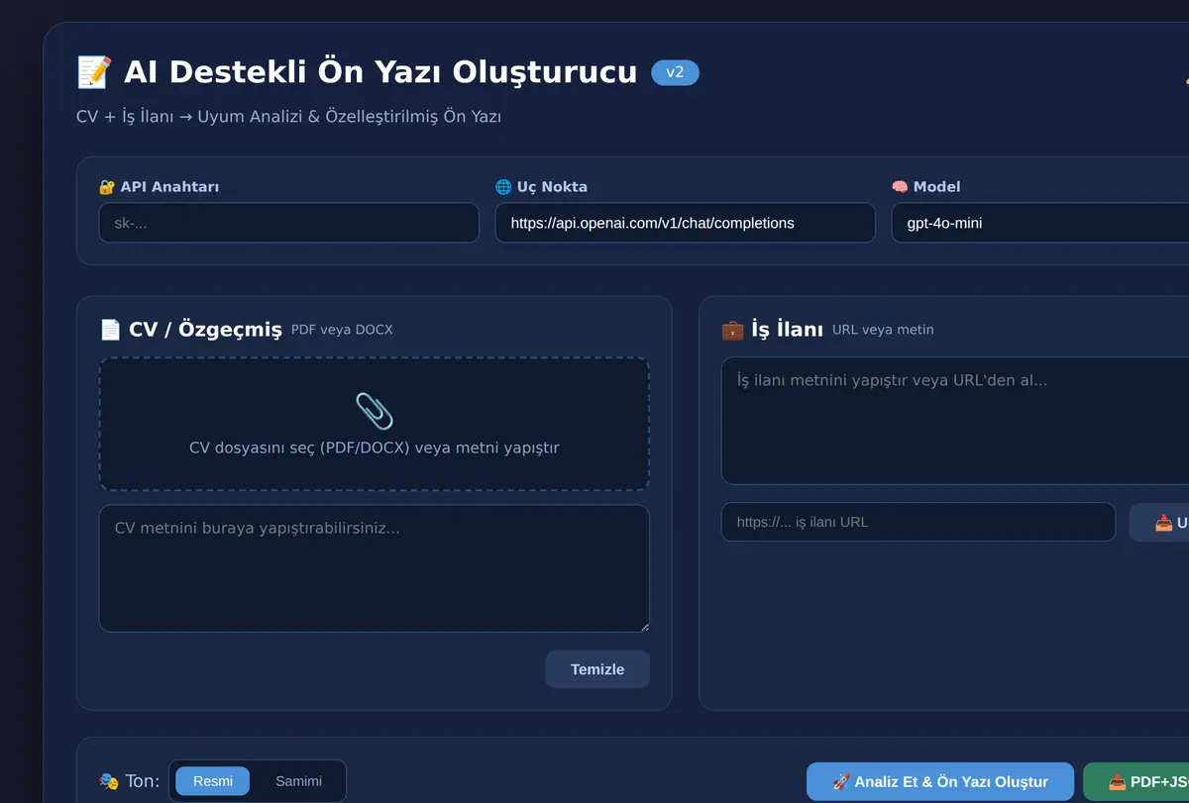Focus the CV text paste area

375,568
